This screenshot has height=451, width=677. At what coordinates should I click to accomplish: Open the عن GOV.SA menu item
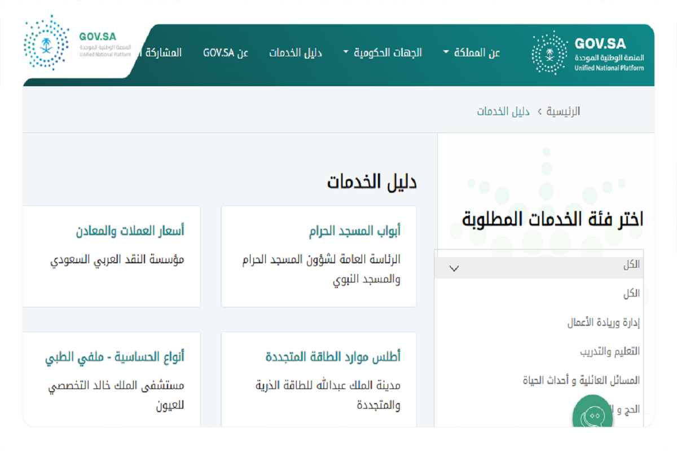click(x=226, y=52)
